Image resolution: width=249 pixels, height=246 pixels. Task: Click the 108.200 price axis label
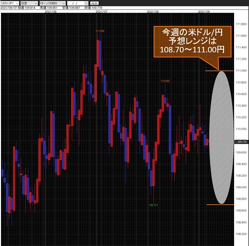tap(241, 234)
